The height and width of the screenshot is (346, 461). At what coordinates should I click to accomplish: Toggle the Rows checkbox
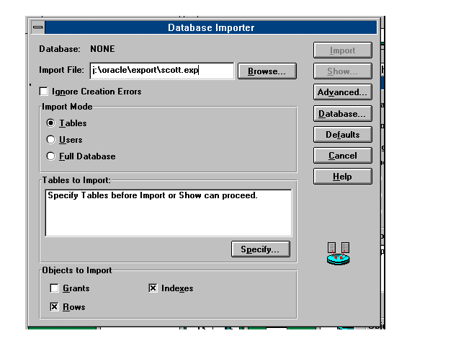54,307
